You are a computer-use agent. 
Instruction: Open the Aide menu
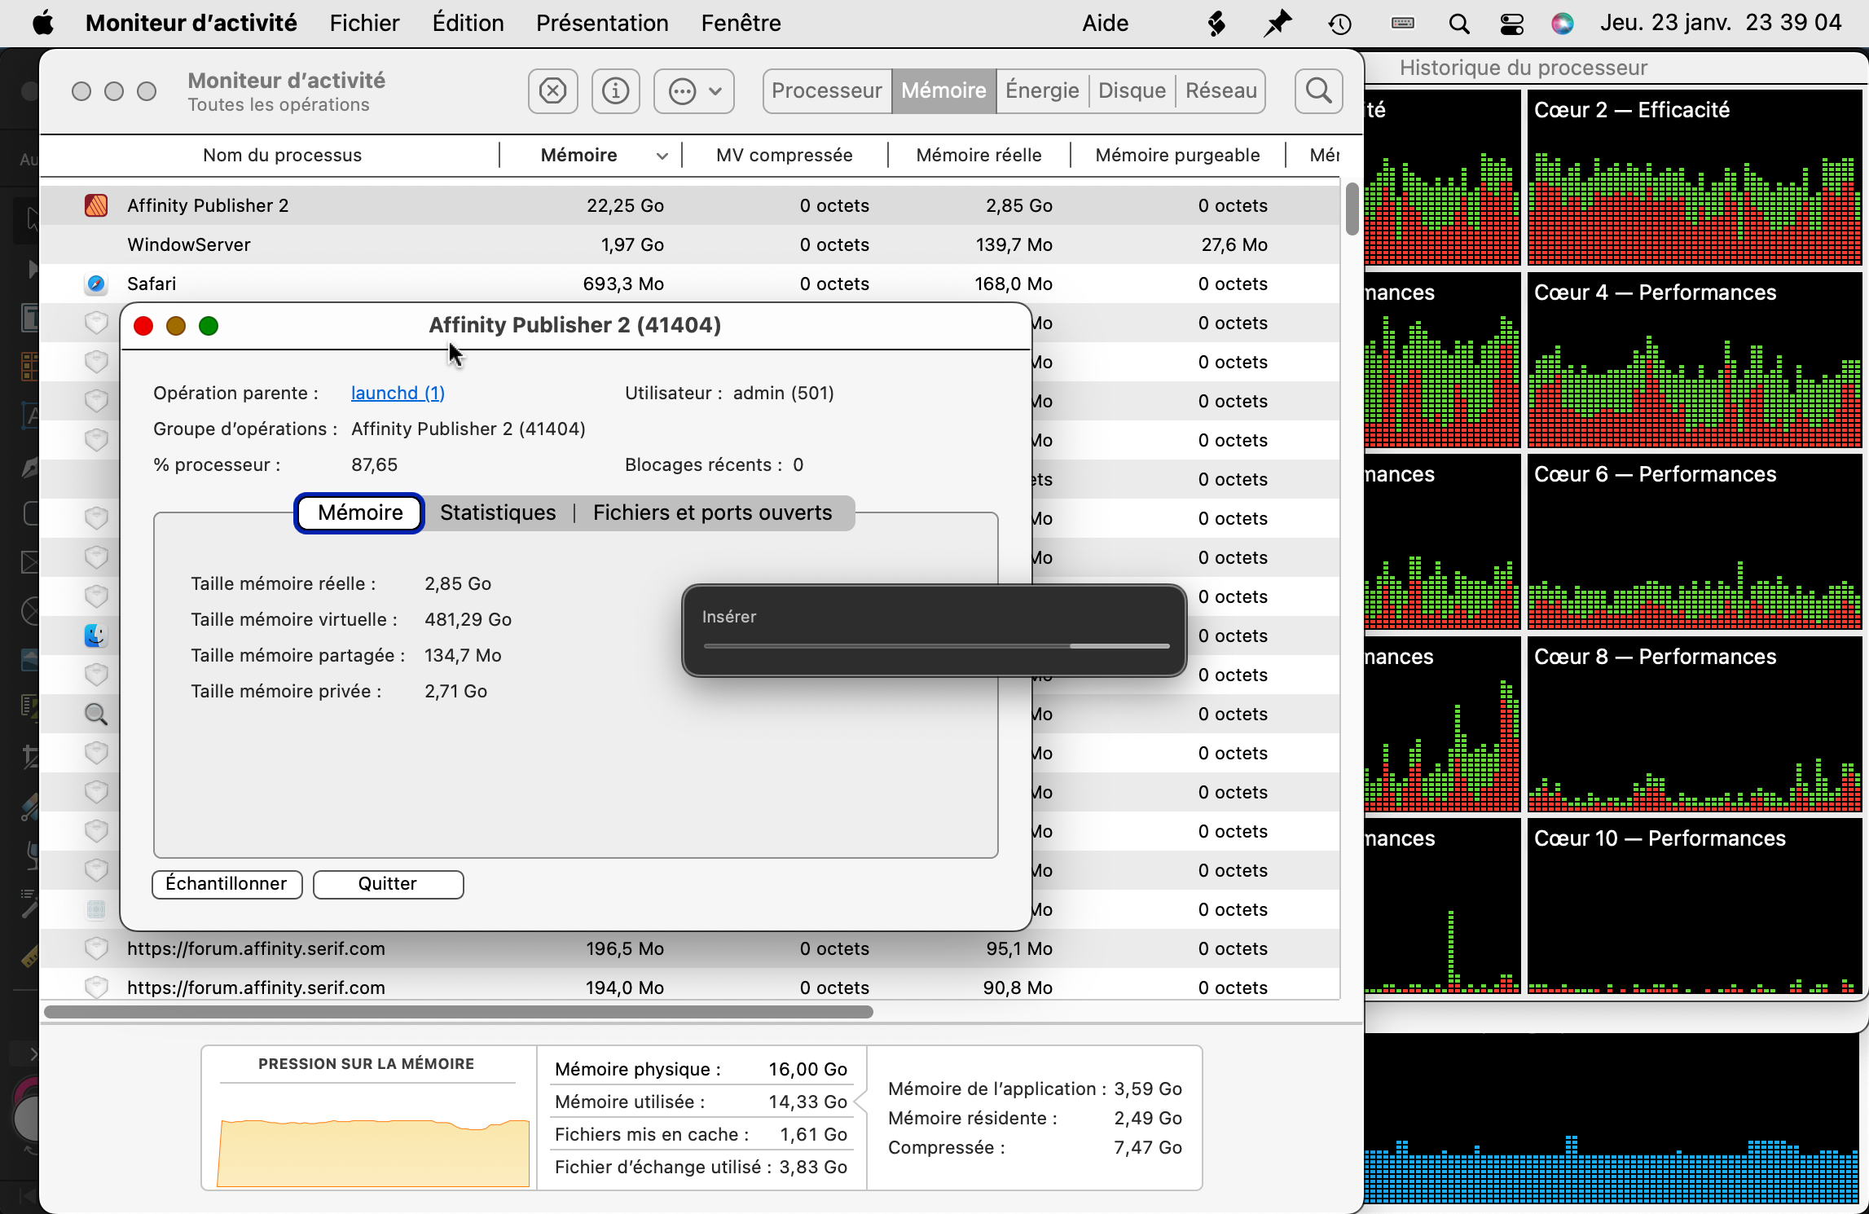tap(1105, 23)
